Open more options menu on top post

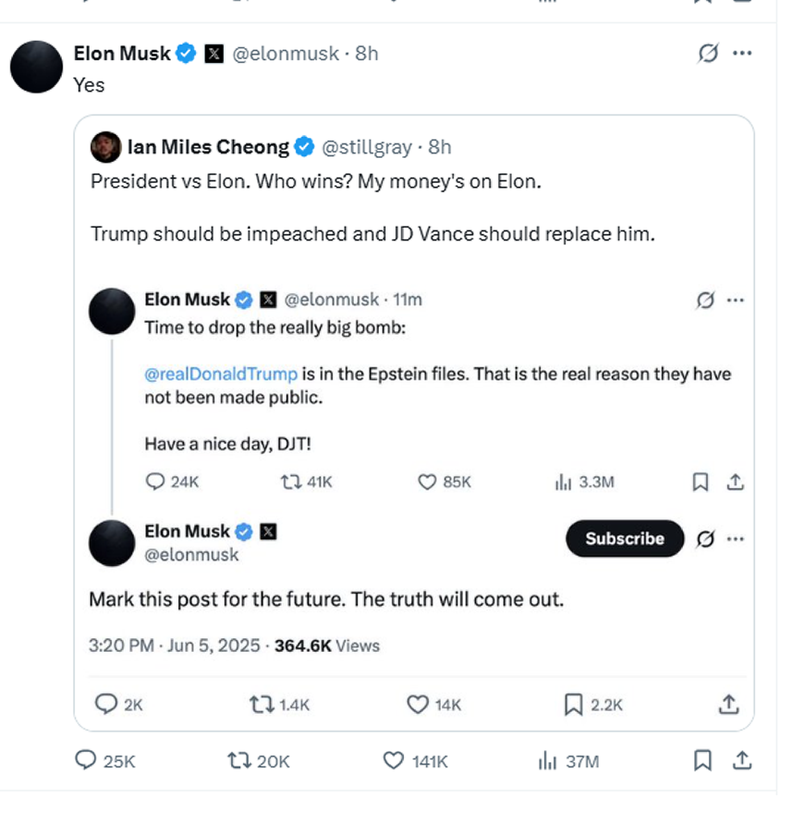(742, 53)
